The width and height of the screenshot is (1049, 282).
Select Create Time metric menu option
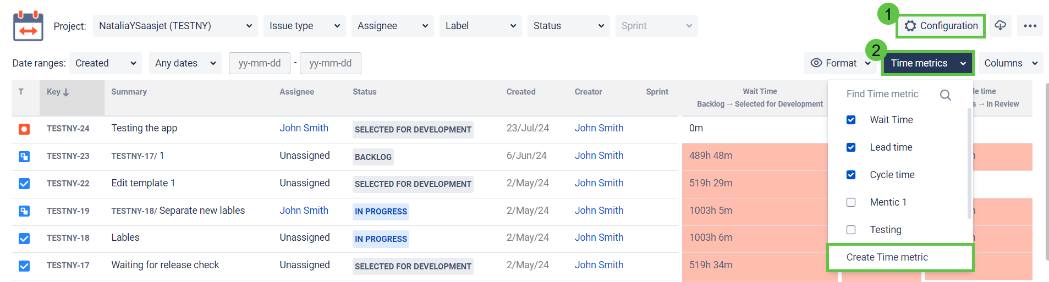tap(887, 257)
